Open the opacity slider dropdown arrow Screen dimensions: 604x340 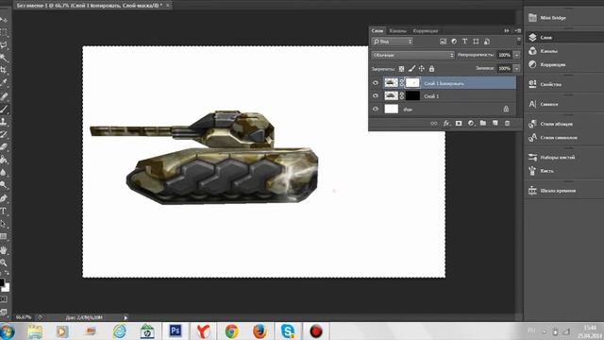point(517,55)
